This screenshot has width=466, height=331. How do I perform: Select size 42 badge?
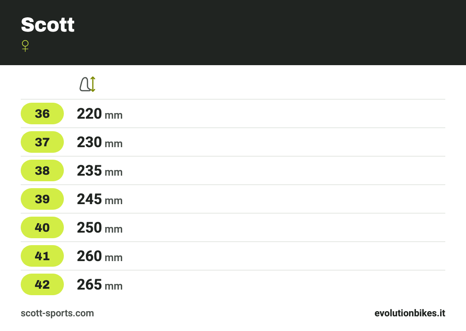click(42, 285)
